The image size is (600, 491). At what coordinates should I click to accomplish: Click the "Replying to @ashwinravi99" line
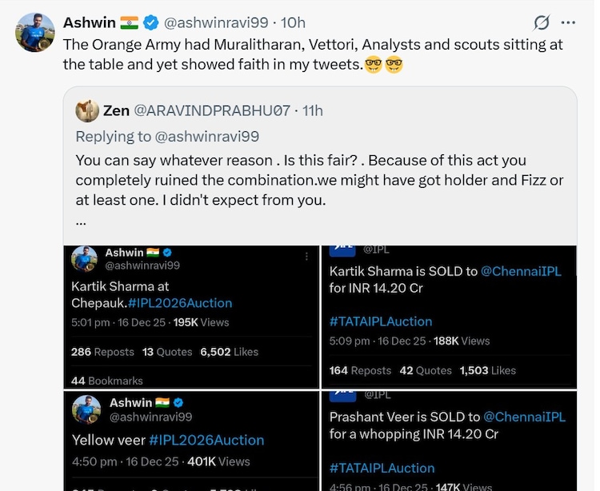[166, 136]
